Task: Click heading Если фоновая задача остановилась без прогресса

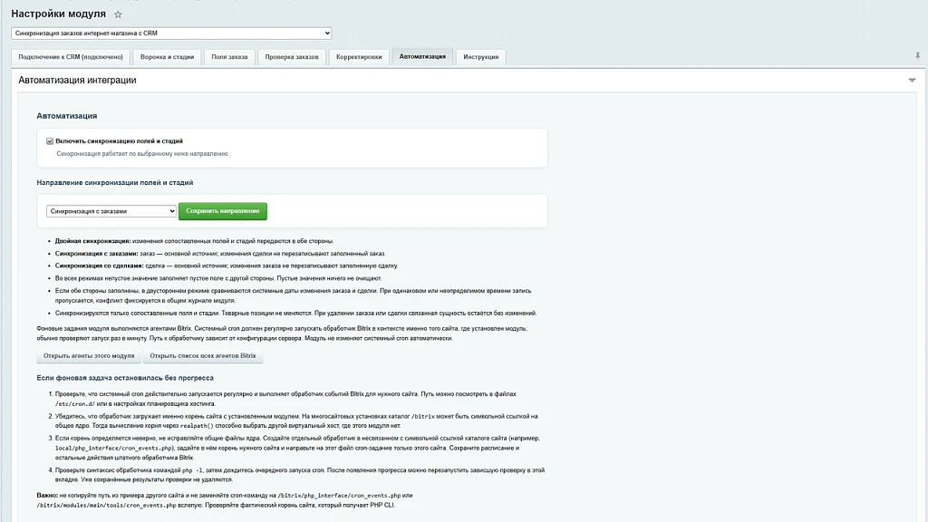Action: point(125,378)
